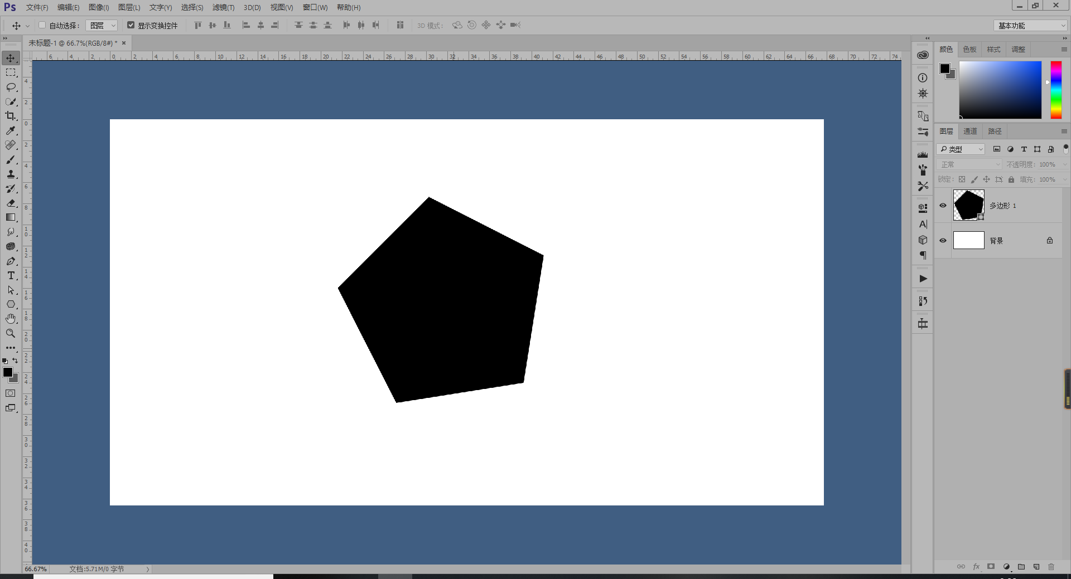Toggle pixel layer filter
The image size is (1071, 579).
996,149
